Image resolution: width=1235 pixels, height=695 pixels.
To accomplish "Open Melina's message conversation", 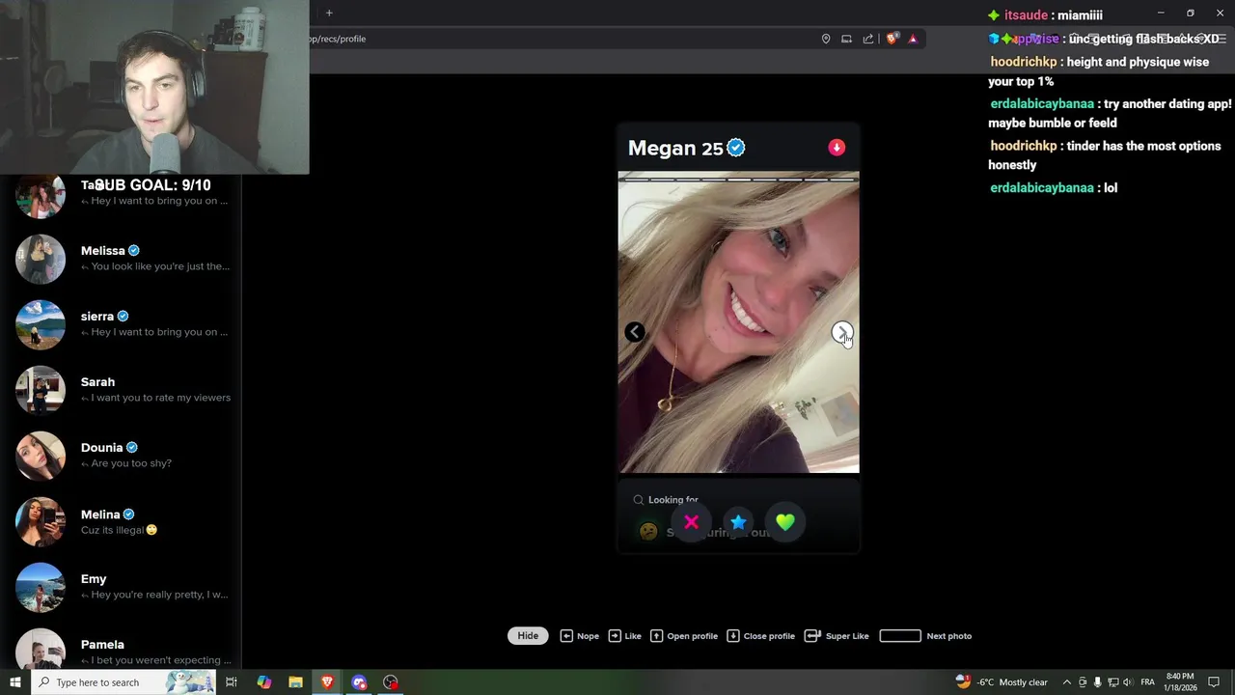I will [121, 521].
